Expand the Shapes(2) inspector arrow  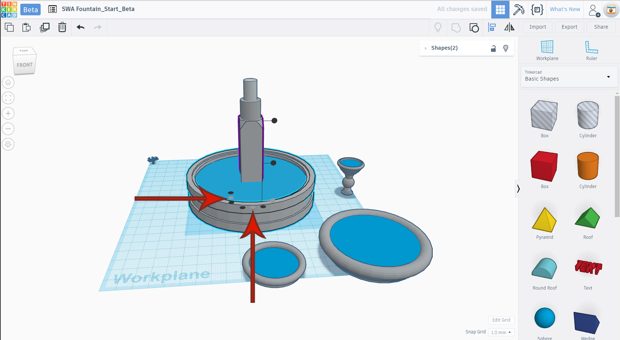(x=425, y=48)
